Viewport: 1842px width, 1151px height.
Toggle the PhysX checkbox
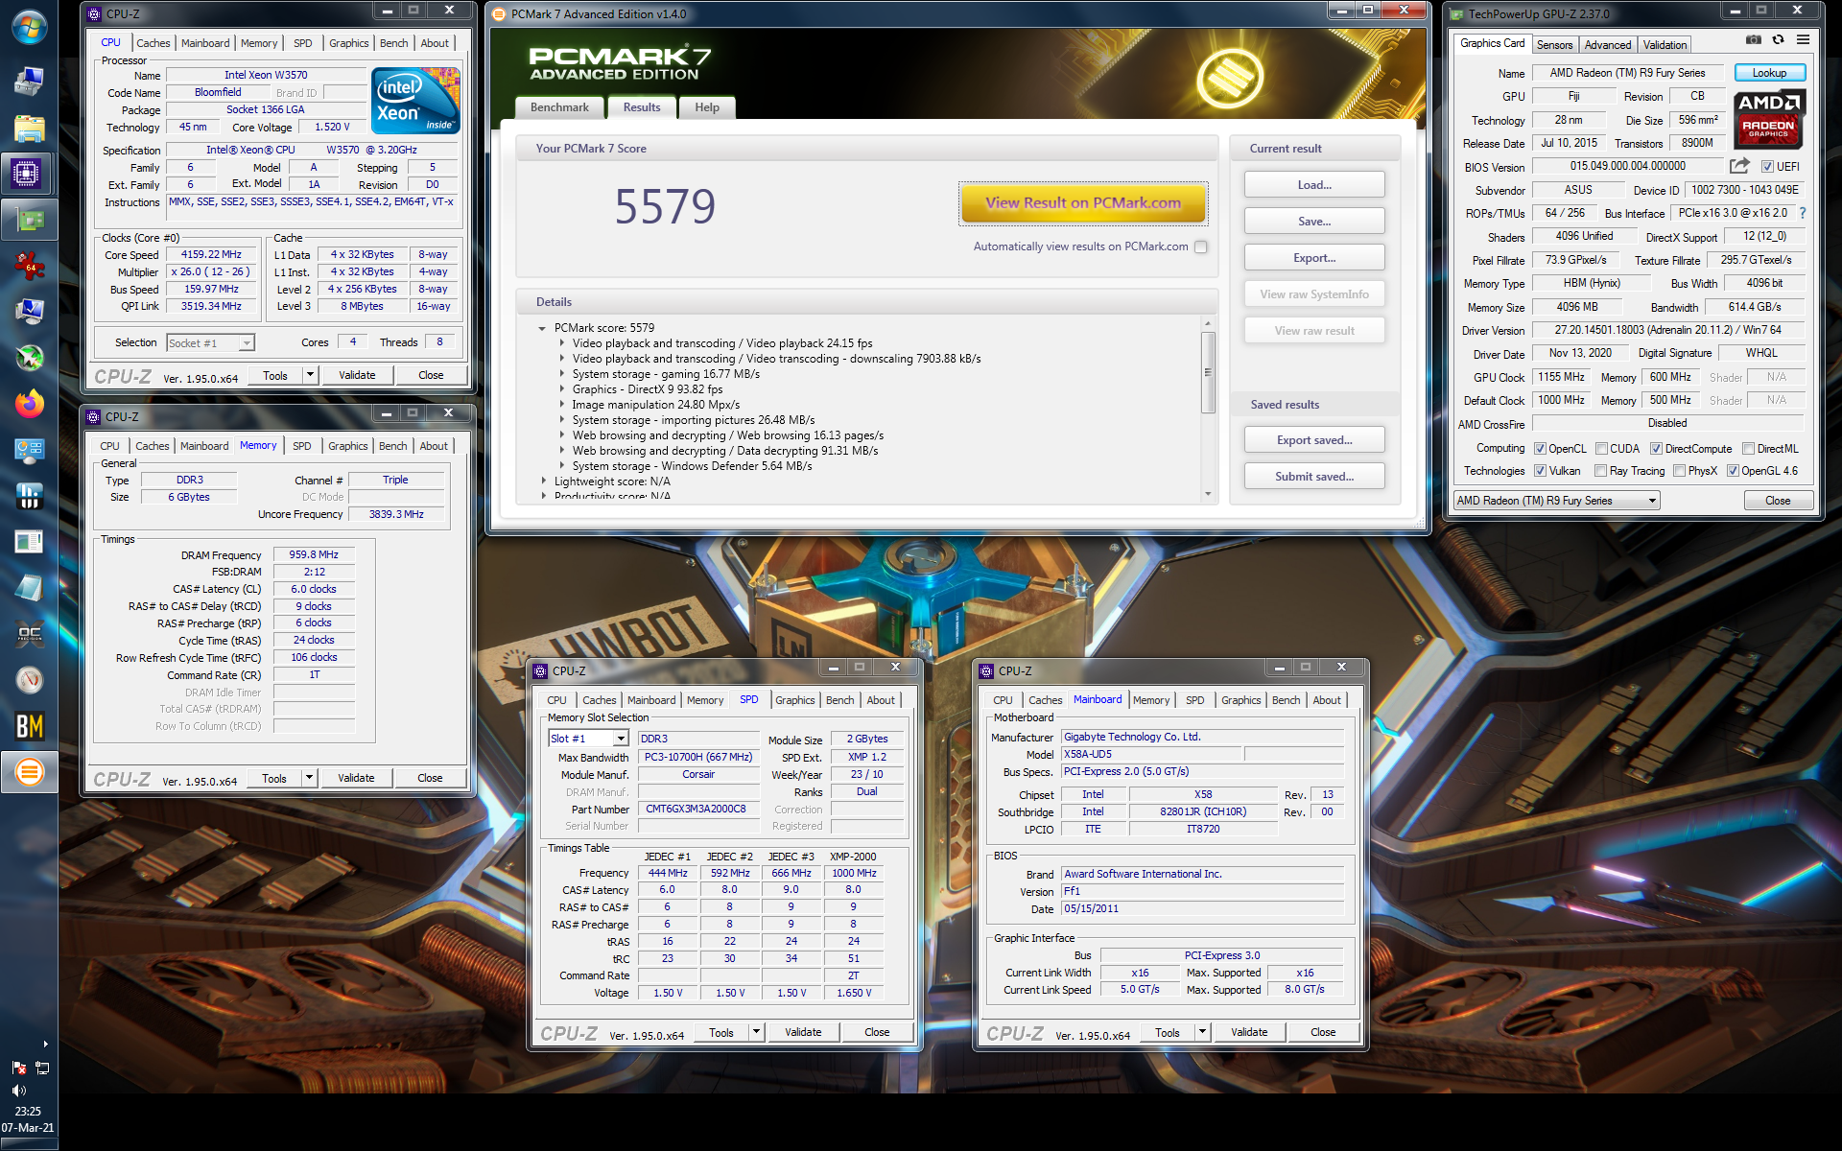(x=1679, y=471)
